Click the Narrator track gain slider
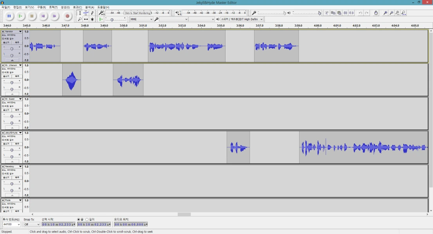Viewport: 433px width, 234px height. coord(12,48)
